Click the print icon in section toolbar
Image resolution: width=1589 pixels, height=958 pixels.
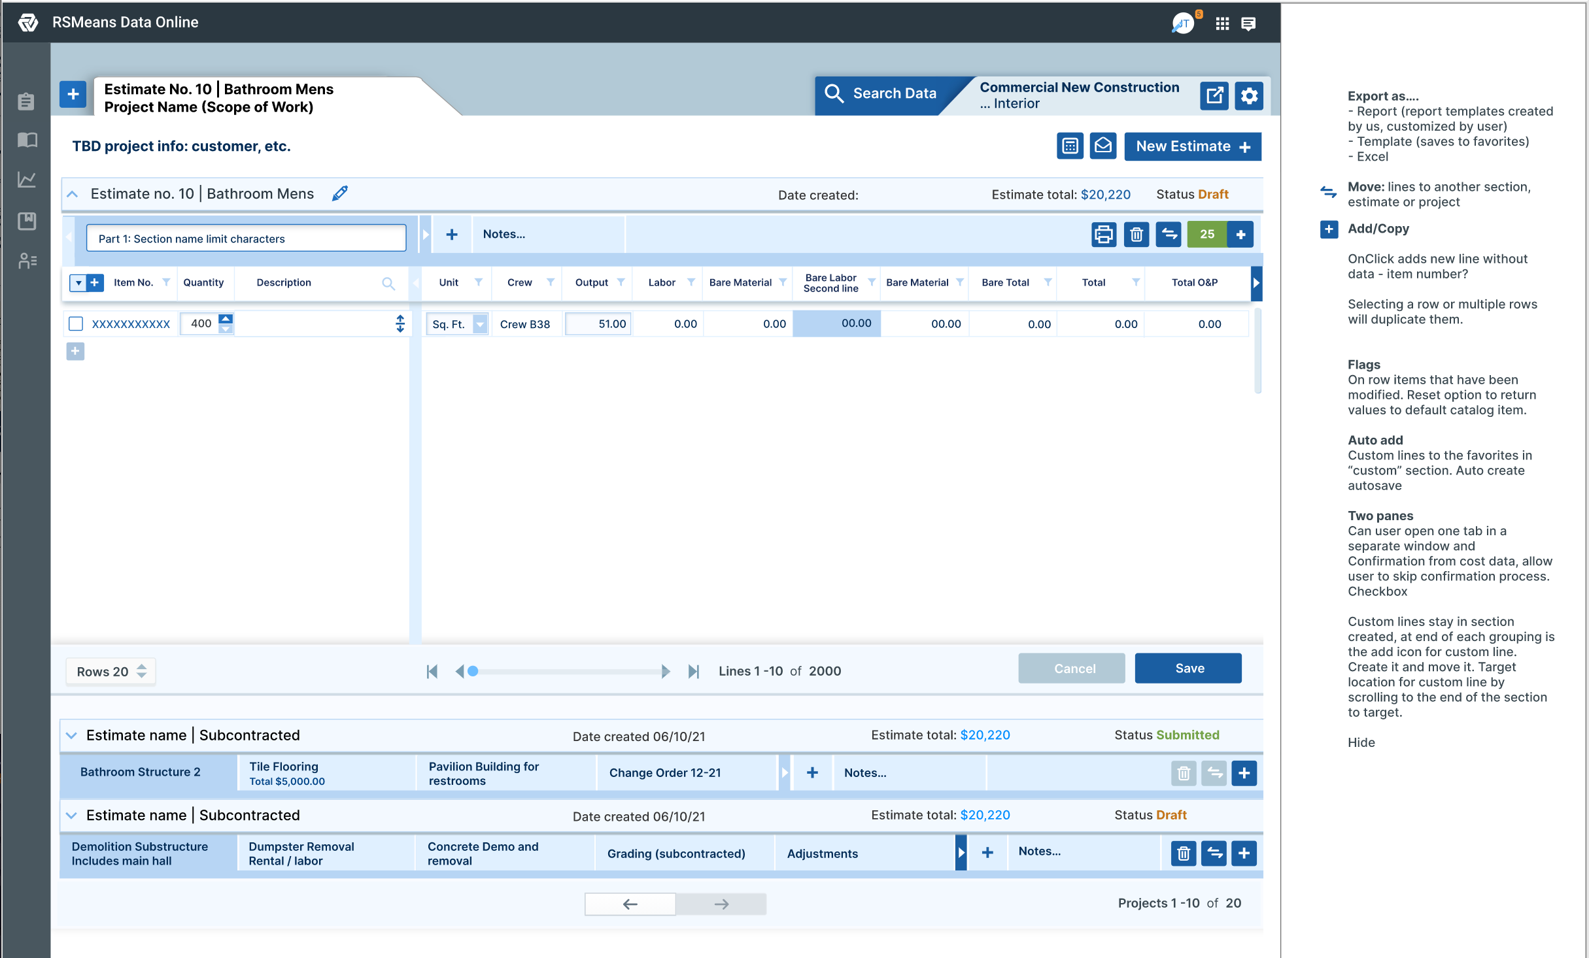coord(1104,235)
